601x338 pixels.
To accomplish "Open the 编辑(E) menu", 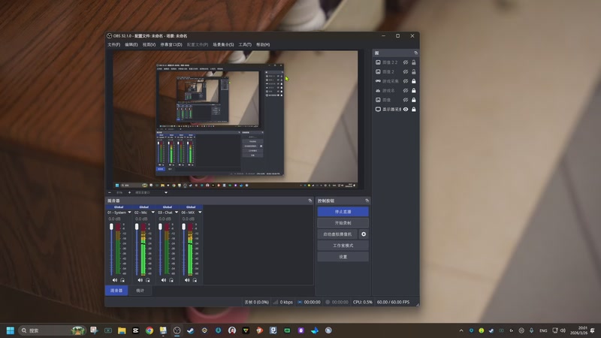I will pos(131,44).
